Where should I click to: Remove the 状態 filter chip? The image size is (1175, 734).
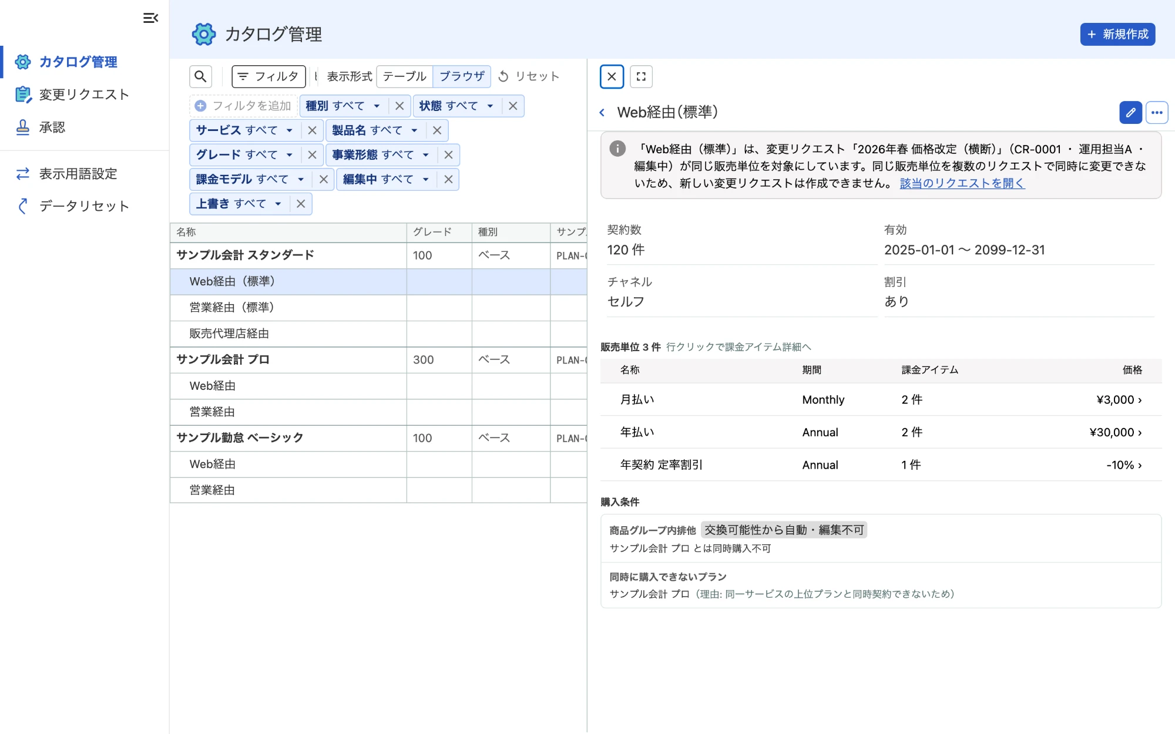point(513,106)
